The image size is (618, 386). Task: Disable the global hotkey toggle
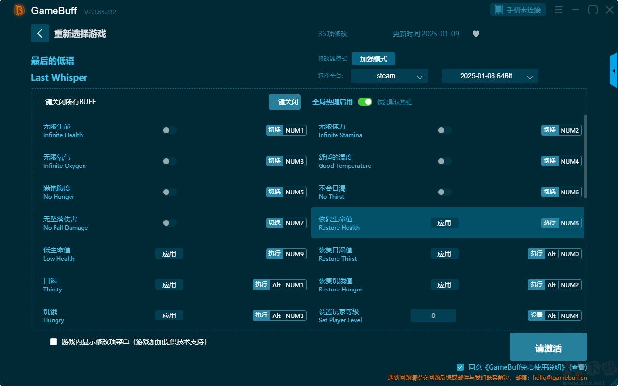[365, 102]
